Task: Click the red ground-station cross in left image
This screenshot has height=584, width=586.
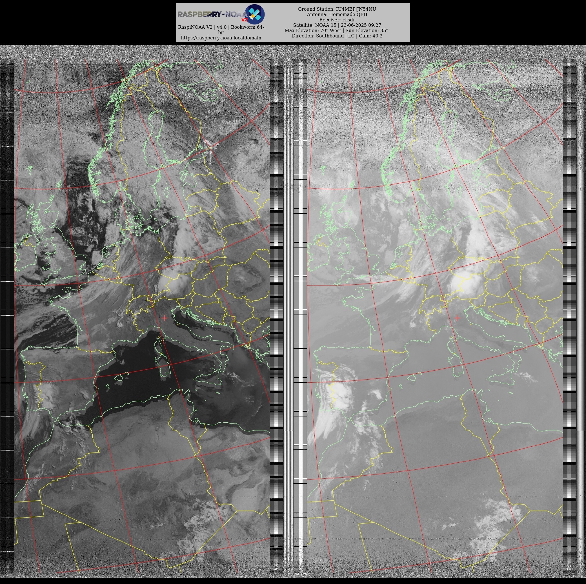Action: point(164,318)
